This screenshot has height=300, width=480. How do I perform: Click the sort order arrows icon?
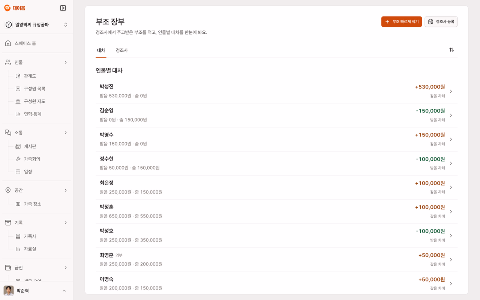point(451,50)
